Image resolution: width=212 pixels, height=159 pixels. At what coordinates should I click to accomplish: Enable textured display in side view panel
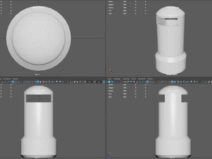click(181, 82)
